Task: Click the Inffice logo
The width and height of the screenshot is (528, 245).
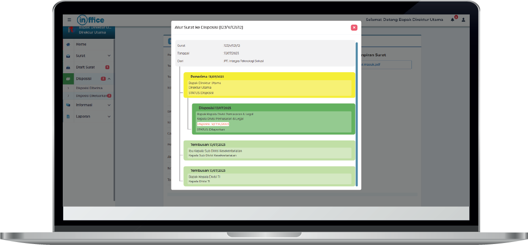Action: pos(91,20)
